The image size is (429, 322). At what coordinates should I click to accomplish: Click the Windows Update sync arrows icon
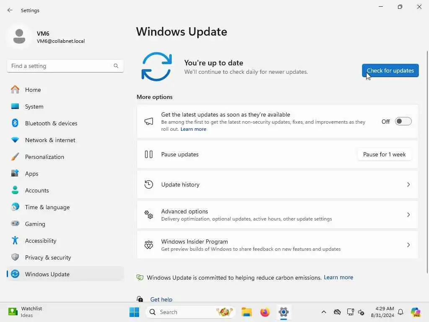click(x=157, y=67)
